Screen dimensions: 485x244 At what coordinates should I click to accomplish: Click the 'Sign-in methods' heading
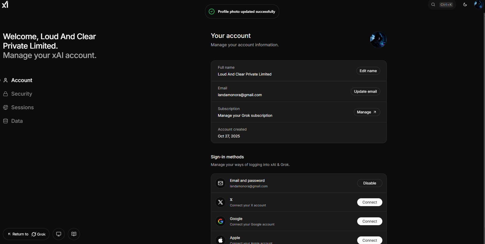coord(227,157)
